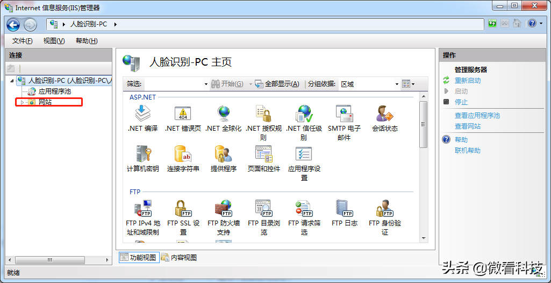551x283 pixels.
Task: Click 重新启动 in actions pane
Action: (468, 81)
